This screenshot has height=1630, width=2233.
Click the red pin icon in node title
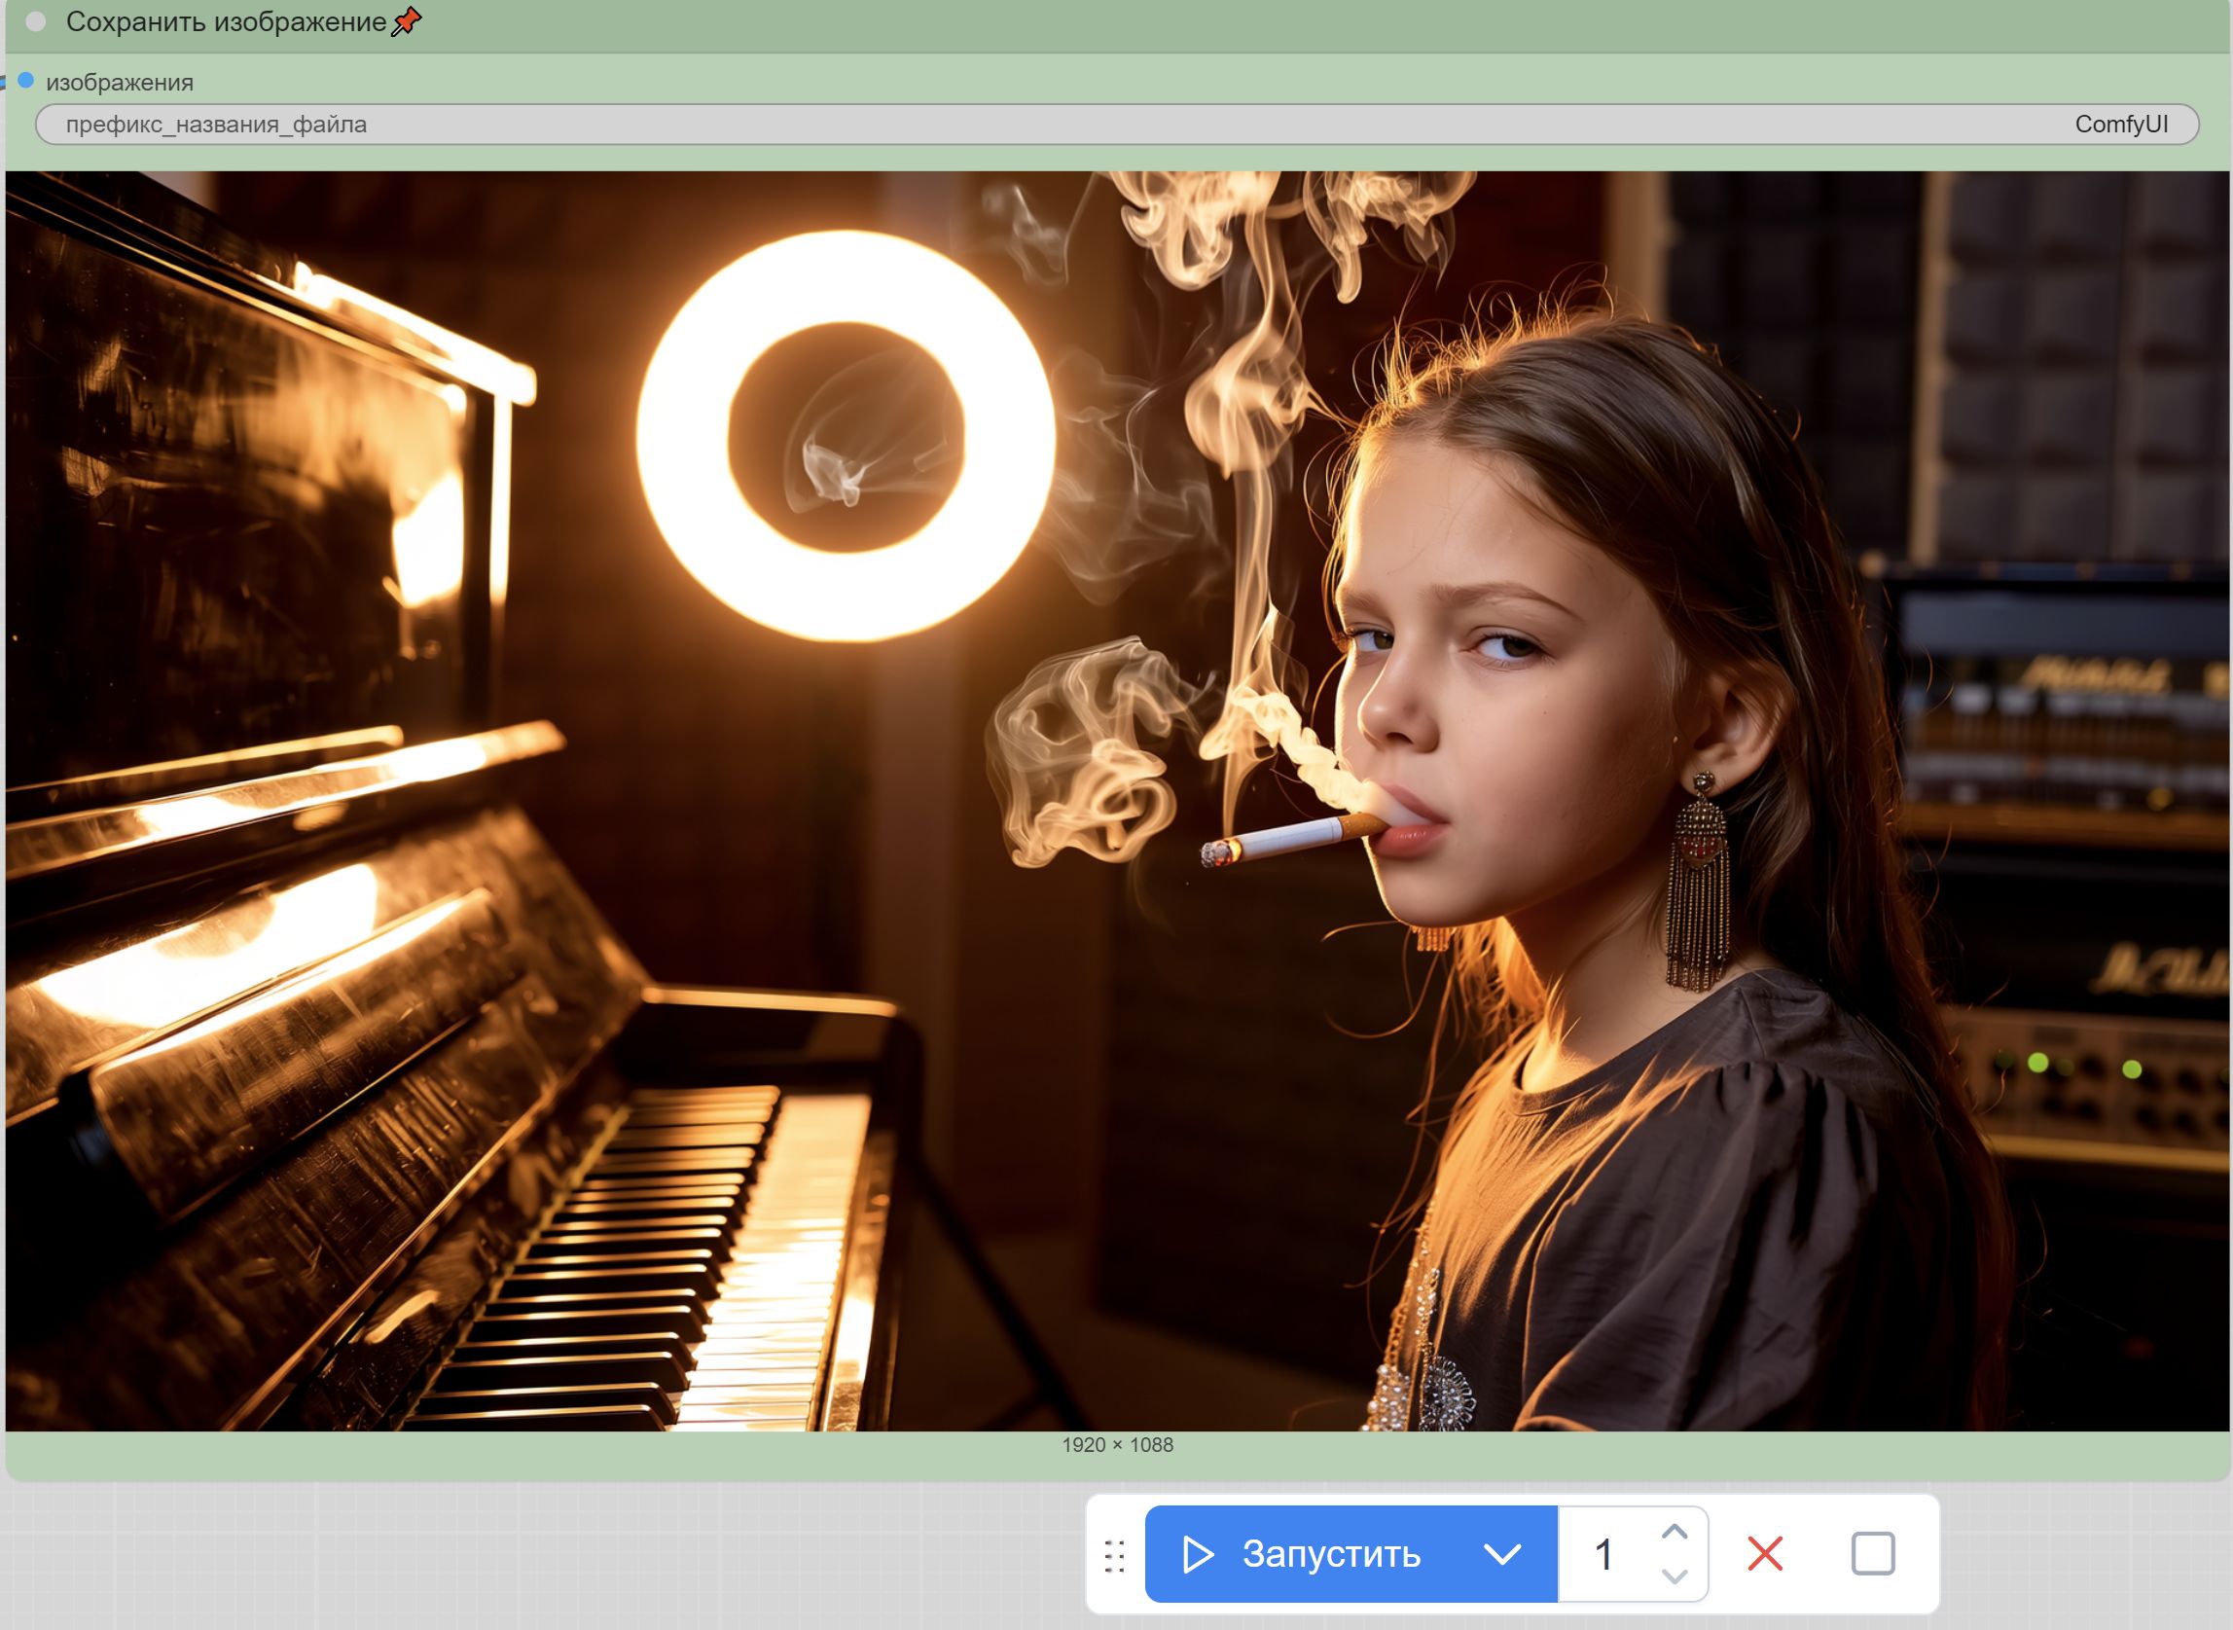click(407, 21)
